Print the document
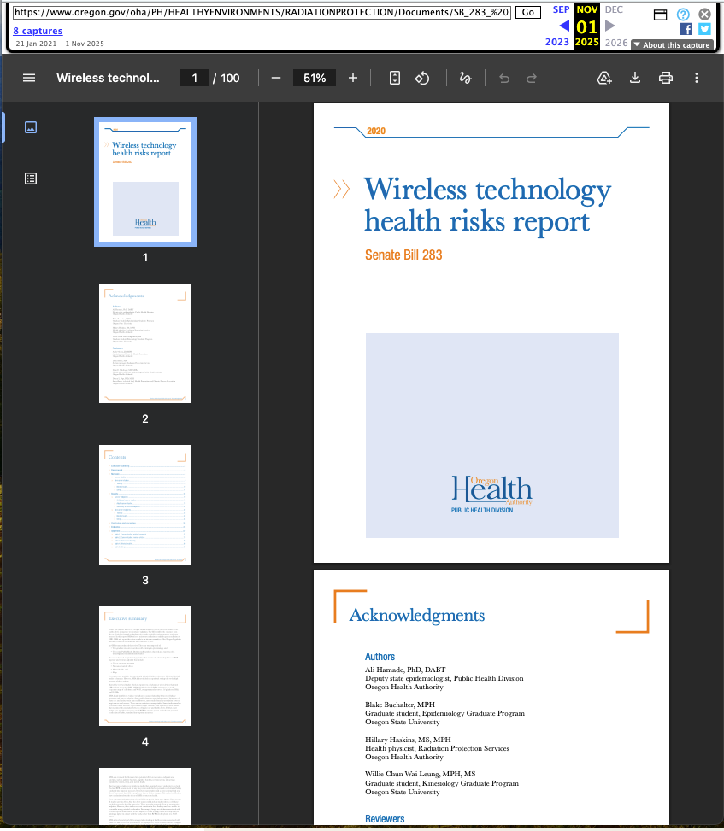Image resolution: width=724 pixels, height=831 pixels. tap(666, 78)
